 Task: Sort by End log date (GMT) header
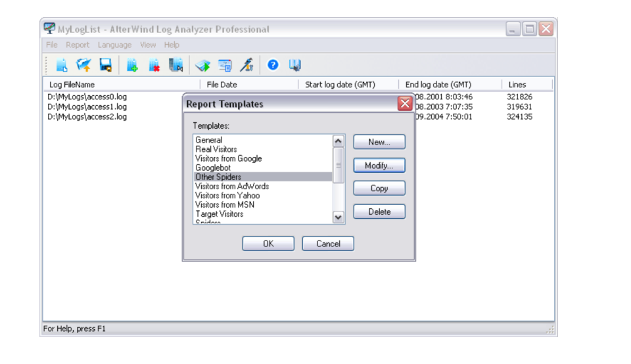[x=450, y=85]
